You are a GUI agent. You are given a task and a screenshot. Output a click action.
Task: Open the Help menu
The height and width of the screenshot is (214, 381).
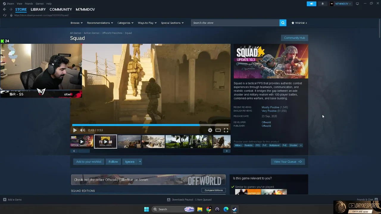pyautogui.click(x=49, y=4)
